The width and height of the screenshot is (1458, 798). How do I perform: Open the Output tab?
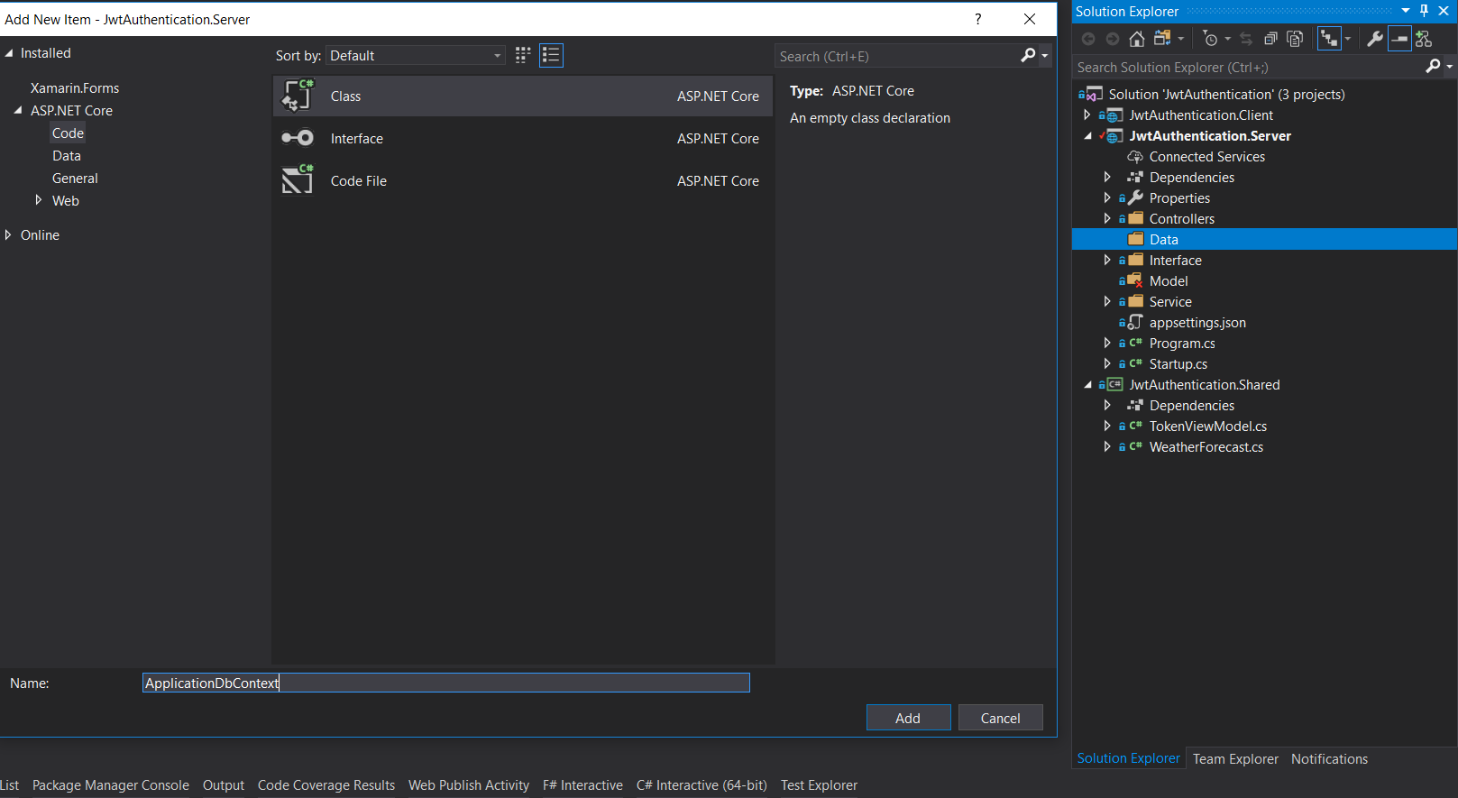pos(224,784)
